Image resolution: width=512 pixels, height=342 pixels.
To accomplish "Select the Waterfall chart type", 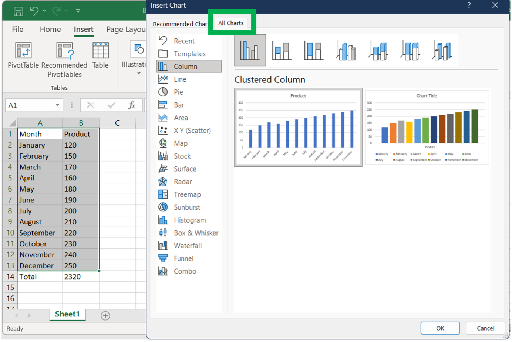I will tap(188, 246).
